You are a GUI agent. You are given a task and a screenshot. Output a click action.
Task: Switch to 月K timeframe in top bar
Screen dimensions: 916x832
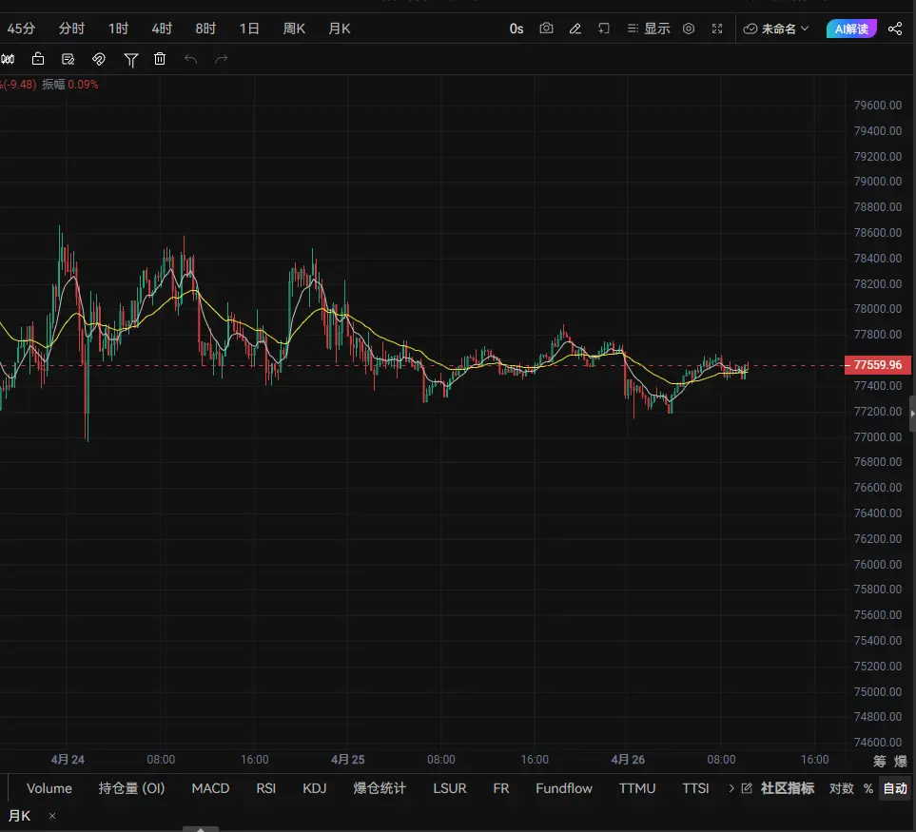coord(340,29)
